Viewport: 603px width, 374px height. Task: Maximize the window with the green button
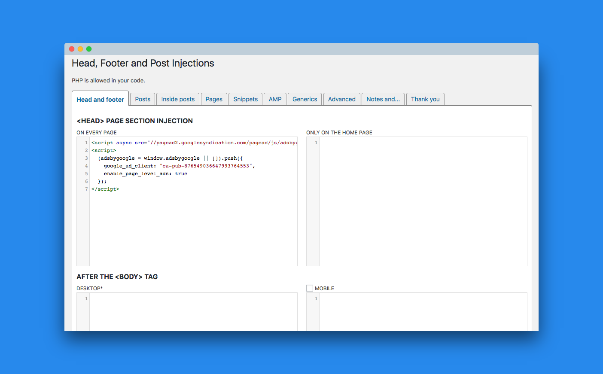[89, 49]
